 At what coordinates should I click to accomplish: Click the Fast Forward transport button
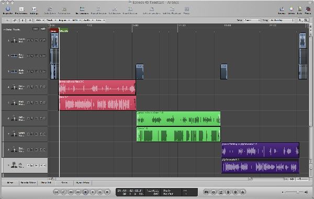coord(78,192)
